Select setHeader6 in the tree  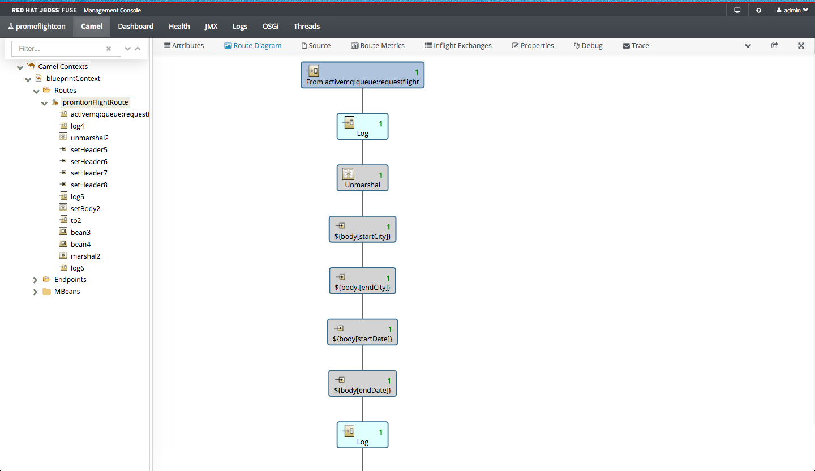coord(89,162)
